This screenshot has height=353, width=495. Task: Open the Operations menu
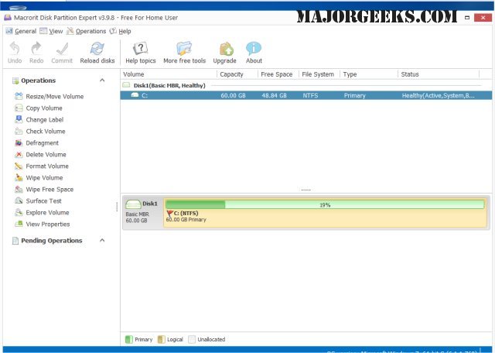point(86,31)
